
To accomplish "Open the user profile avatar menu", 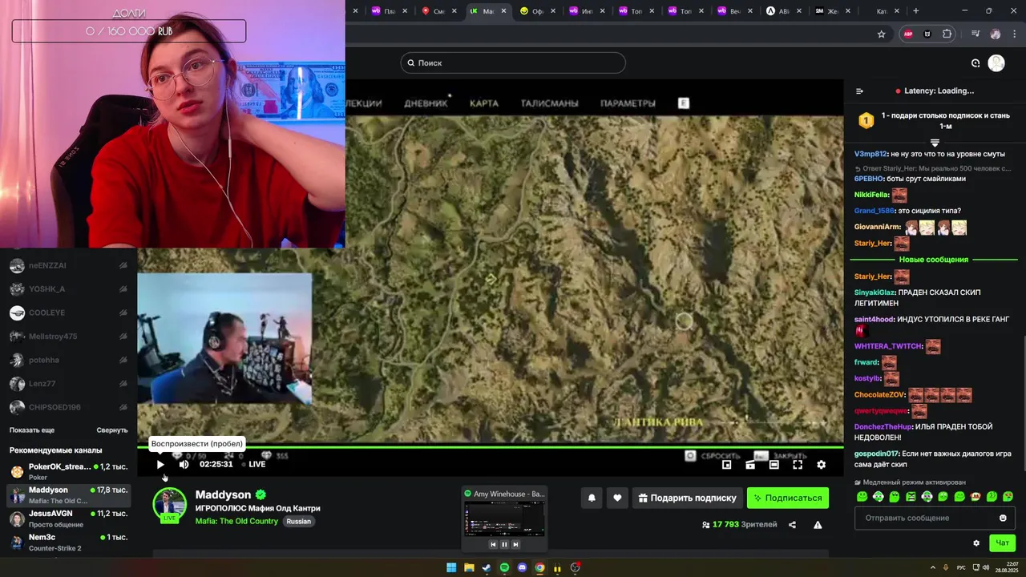I will [x=996, y=63].
